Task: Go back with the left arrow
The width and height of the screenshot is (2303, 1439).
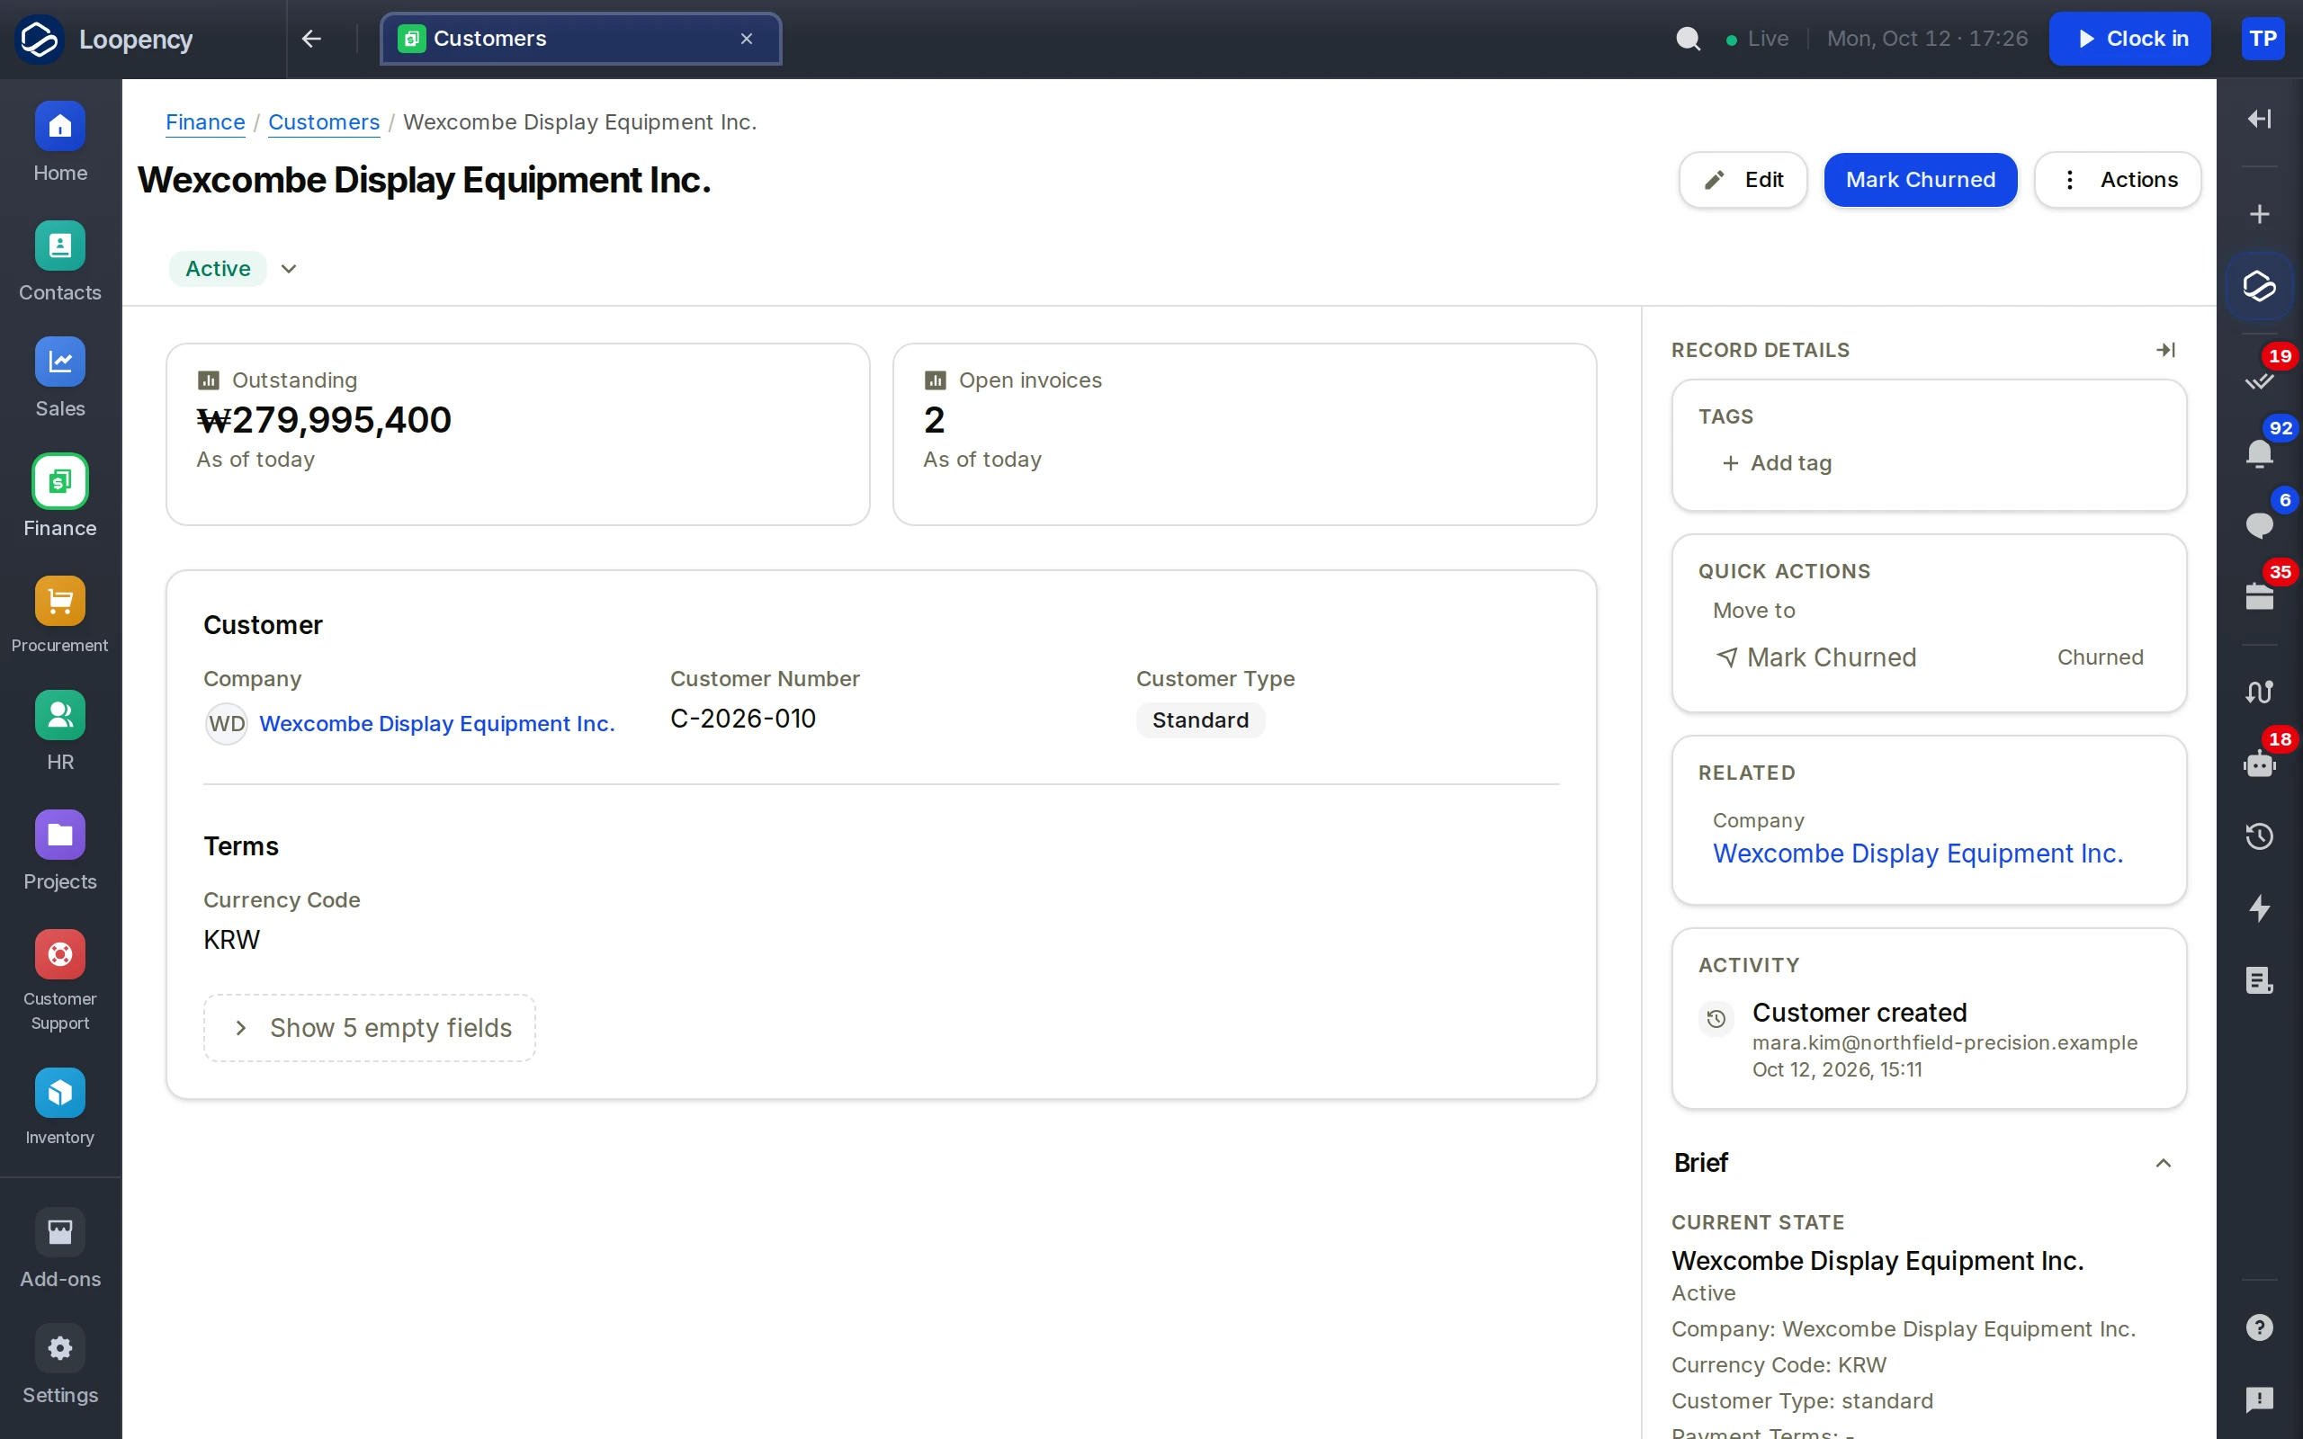Action: point(311,39)
